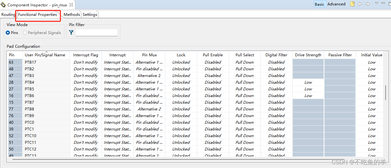The height and width of the screenshot is (168, 391).
Task: Click pin number 63 cell
Action: tap(15, 62)
